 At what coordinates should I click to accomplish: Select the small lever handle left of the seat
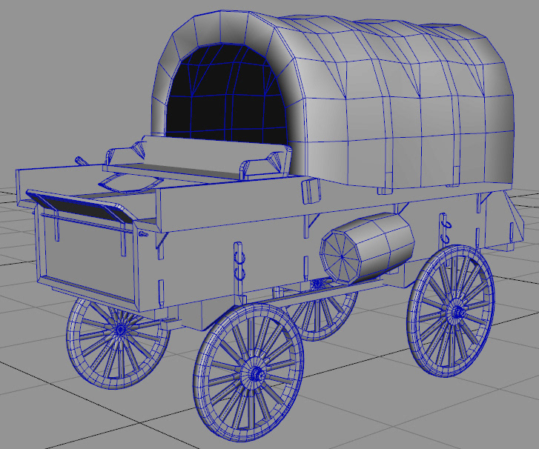[x=82, y=161]
